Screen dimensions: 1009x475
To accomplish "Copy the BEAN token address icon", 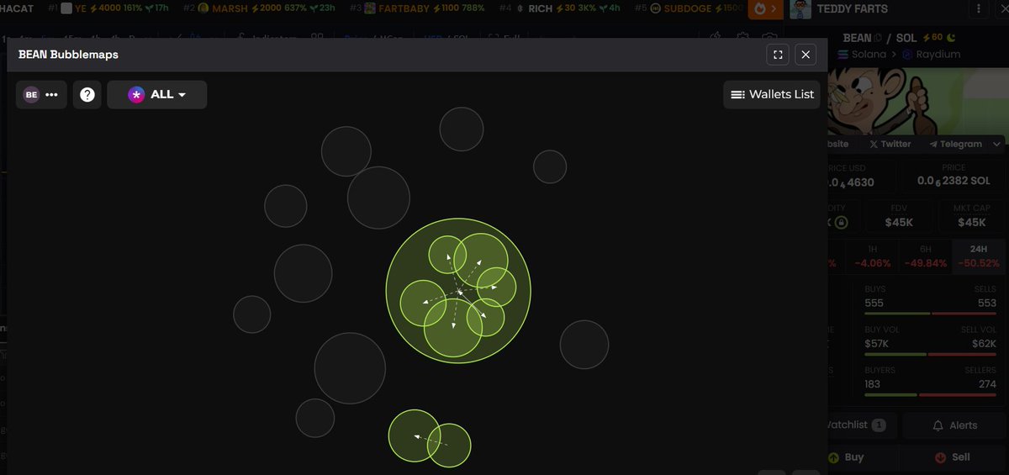I will 878,38.
